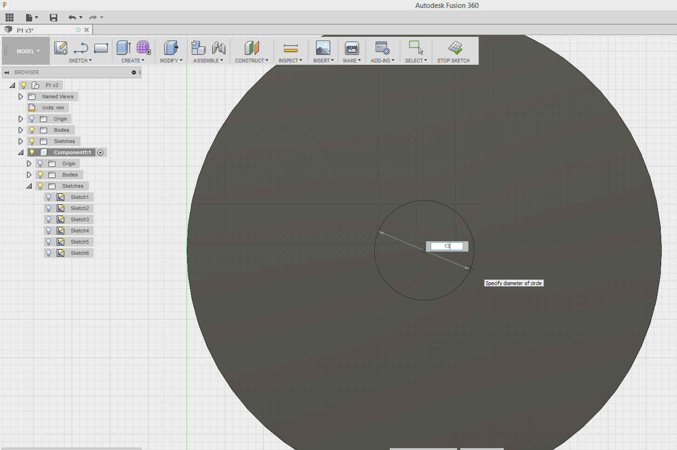Viewport: 677px width, 450px height.
Task: Select the Insert image icon
Action: click(x=323, y=48)
